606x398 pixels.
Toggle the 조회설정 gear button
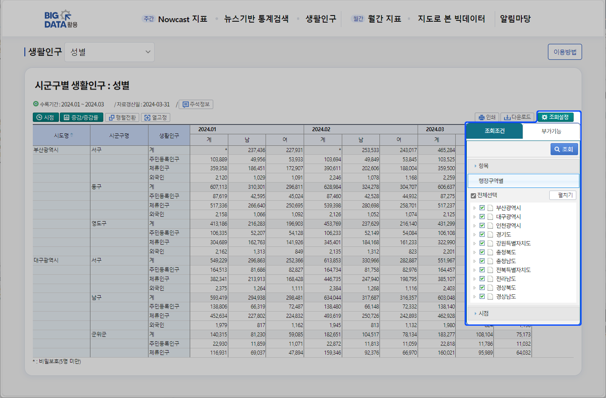point(555,117)
